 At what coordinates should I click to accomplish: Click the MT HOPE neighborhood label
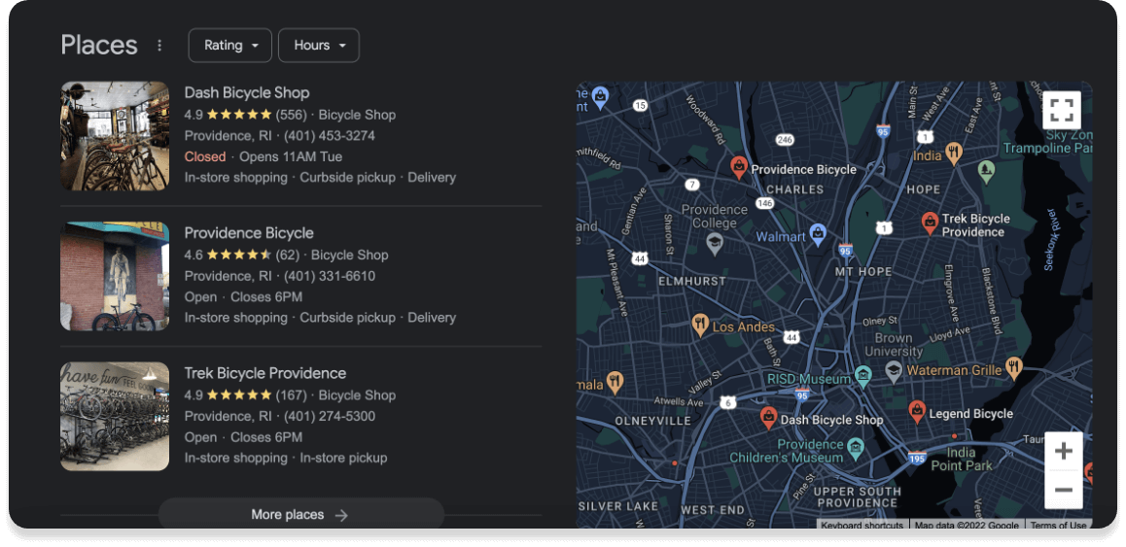click(x=863, y=272)
